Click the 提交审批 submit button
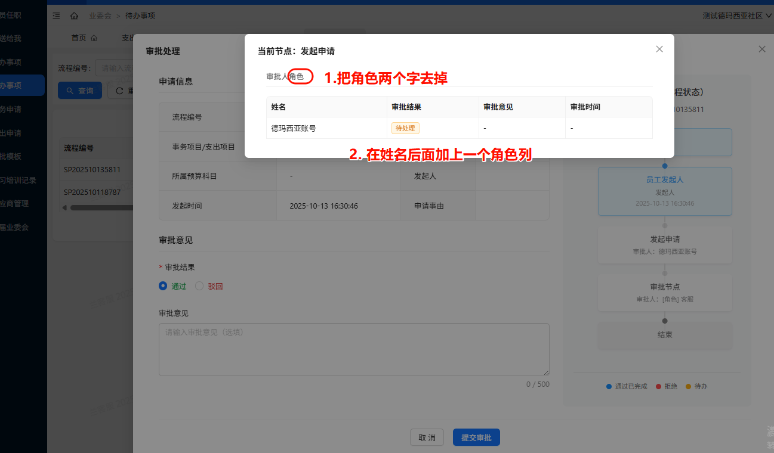The image size is (774, 453). [476, 437]
